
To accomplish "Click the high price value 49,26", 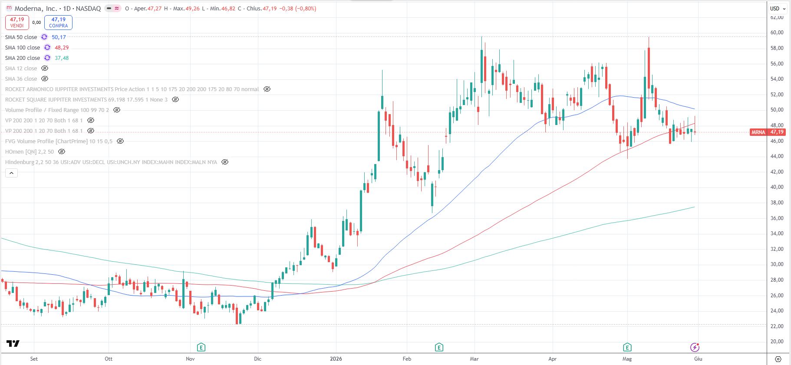I will click(x=192, y=9).
